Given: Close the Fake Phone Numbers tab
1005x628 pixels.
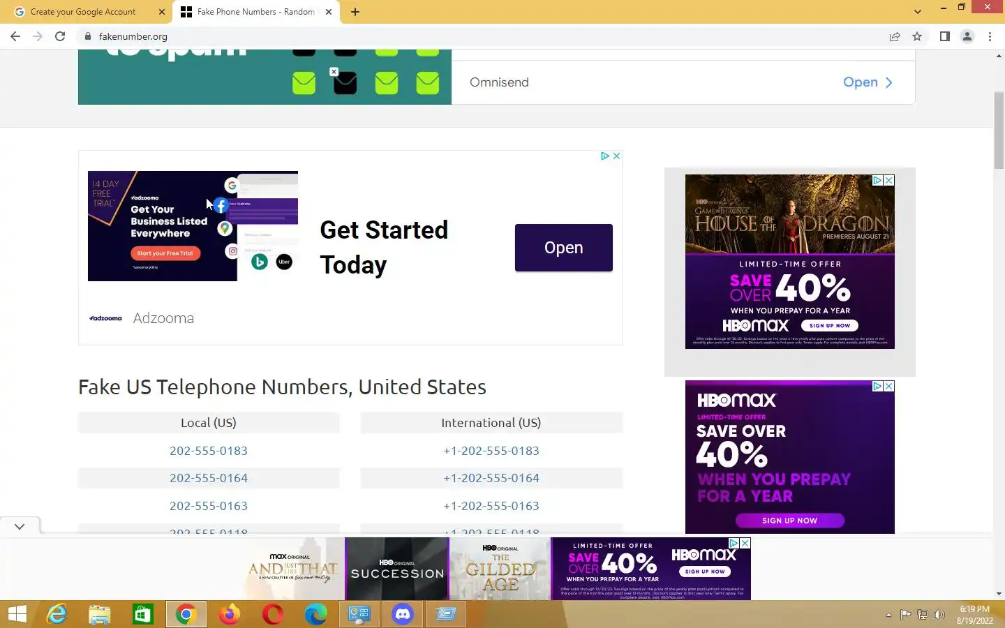Looking at the screenshot, I should (329, 12).
